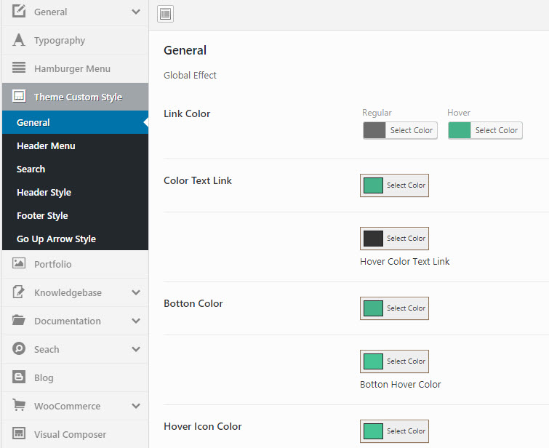Open the Footer Style submenu item
This screenshot has width=549, height=448.
[42, 216]
